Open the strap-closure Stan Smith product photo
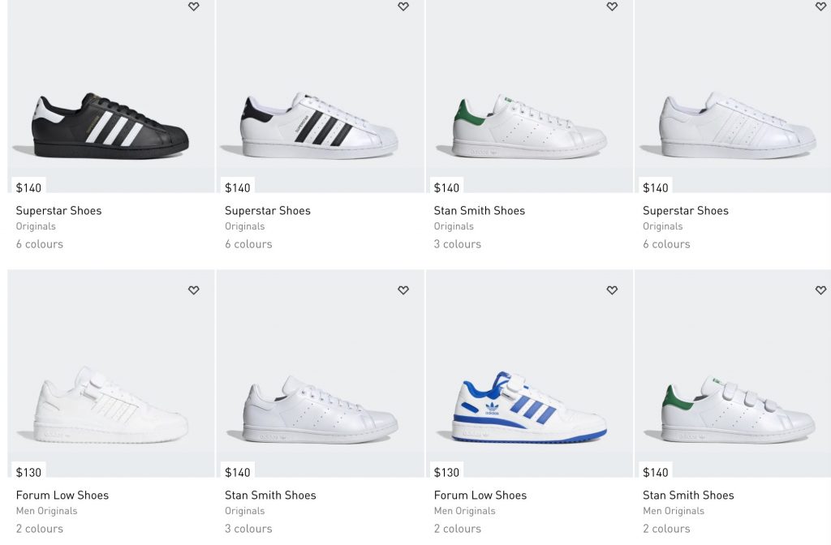This screenshot has height=545, width=831. click(x=738, y=410)
